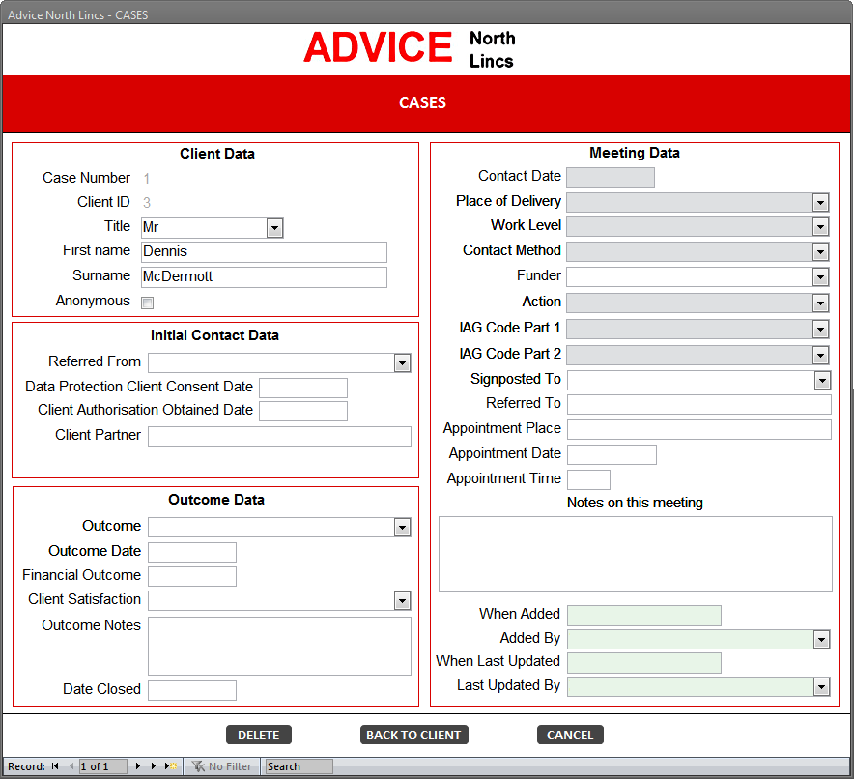Open the Title dropdown
The height and width of the screenshot is (779, 854).
click(275, 228)
